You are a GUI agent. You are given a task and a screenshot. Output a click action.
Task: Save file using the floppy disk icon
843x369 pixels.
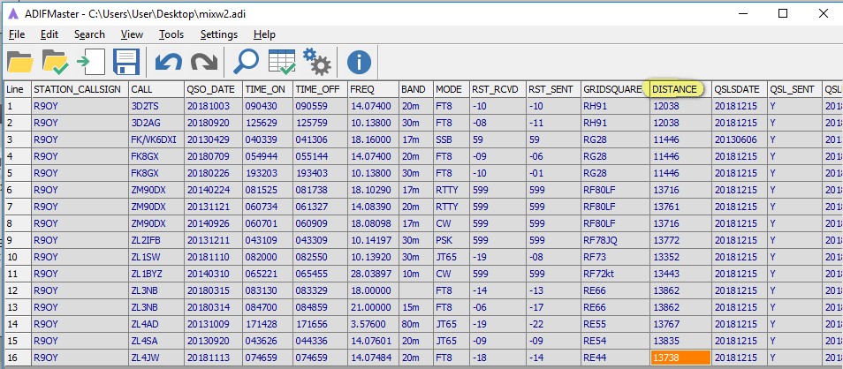(125, 62)
